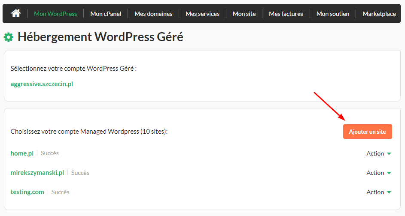Click the Choisissez votre compte Managed Wordpress text
The height and width of the screenshot is (216, 405).
[89, 132]
